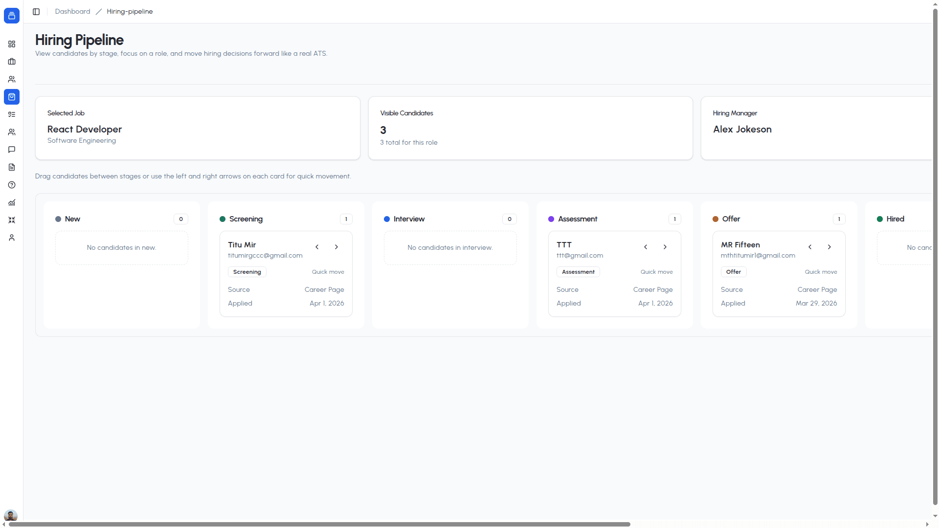Move MR Fifteen forward with right arrow

829,247
